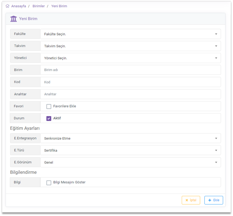Go to Anasayfa in the breadcrumb
The height and width of the screenshot is (216, 233).
pyautogui.click(x=18, y=6)
